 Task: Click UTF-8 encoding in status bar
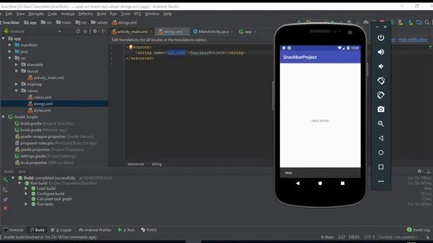coord(369,237)
